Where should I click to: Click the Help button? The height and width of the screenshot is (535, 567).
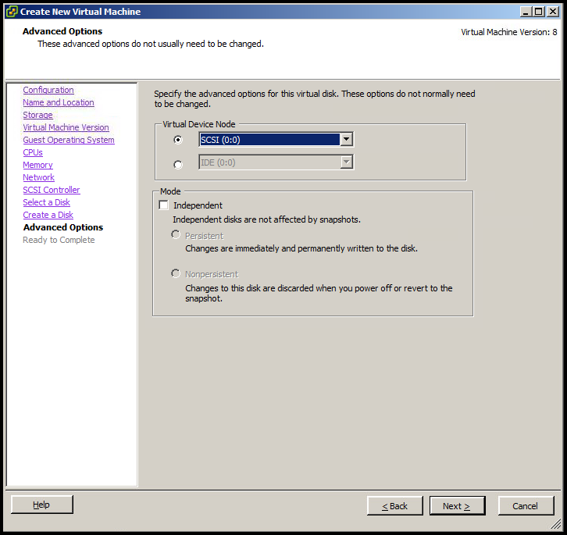pyautogui.click(x=42, y=505)
